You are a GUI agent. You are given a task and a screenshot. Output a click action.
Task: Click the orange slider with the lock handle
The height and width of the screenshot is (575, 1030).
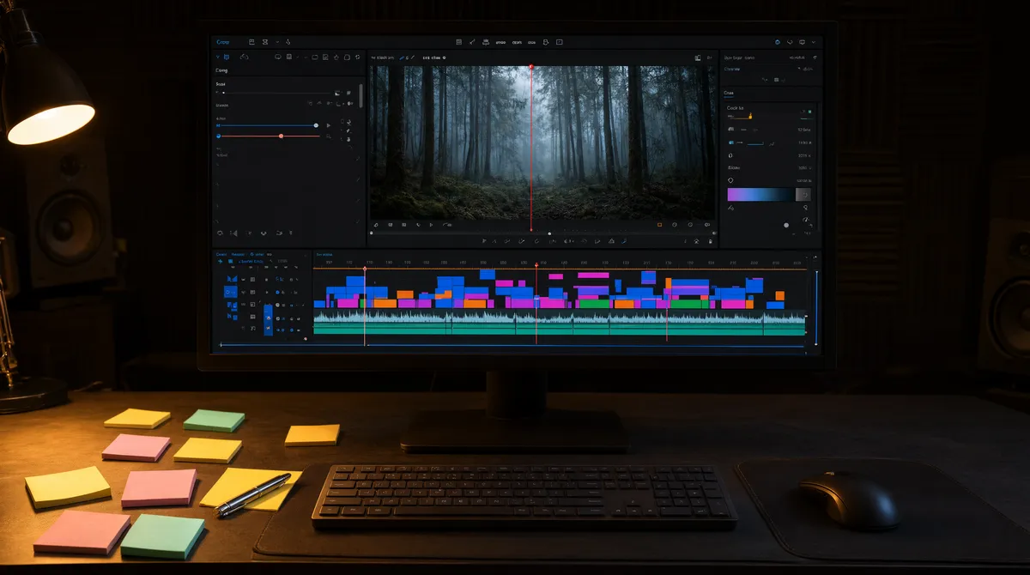[740, 117]
